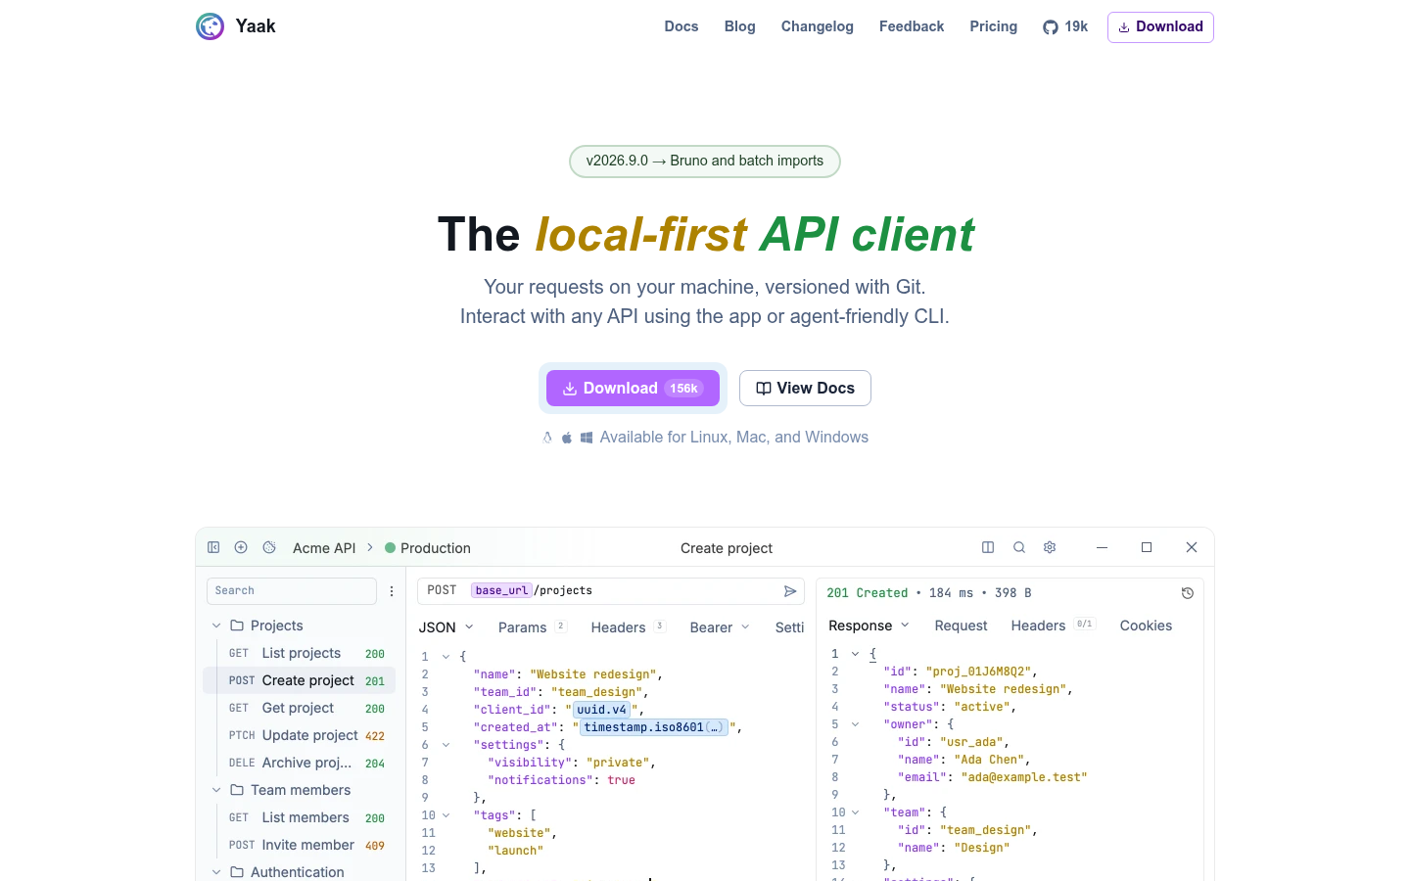1410x881 pixels.
Task: Toggle the sidebar panel icon in app toolbar
Action: tap(213, 547)
